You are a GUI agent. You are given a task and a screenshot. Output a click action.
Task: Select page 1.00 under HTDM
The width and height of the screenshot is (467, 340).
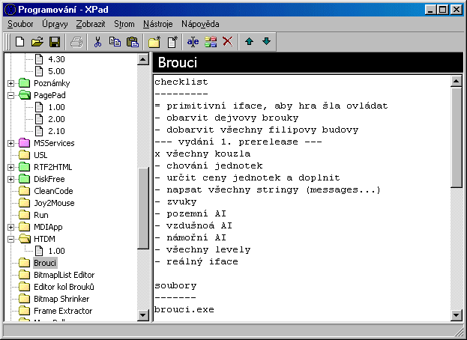pyautogui.click(x=56, y=251)
